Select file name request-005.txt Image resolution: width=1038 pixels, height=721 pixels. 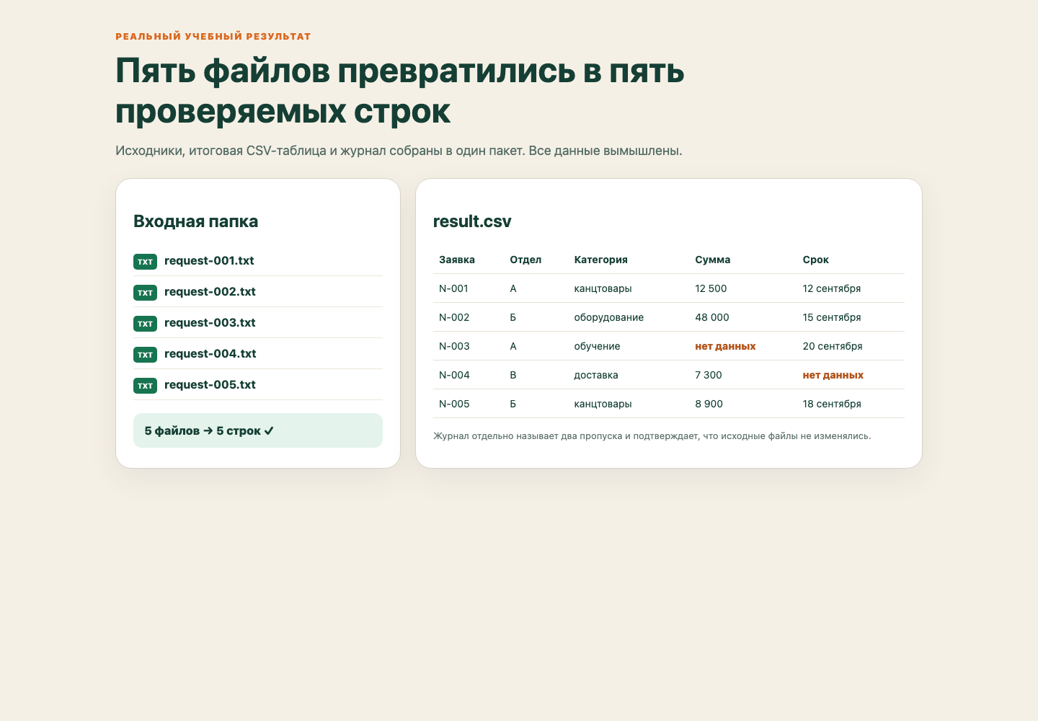(x=210, y=385)
